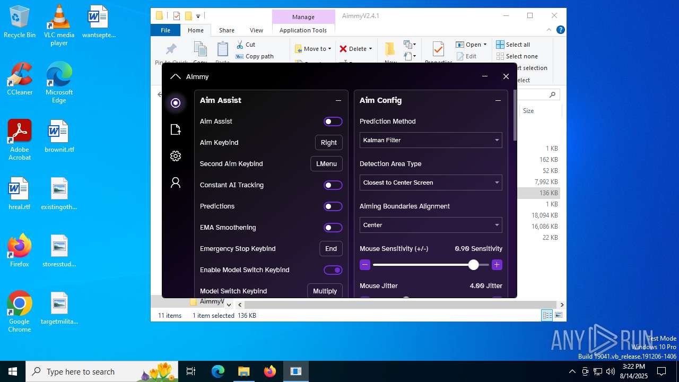The height and width of the screenshot is (382, 679).
Task: Open File menu in Explorer
Action: pyautogui.click(x=166, y=30)
